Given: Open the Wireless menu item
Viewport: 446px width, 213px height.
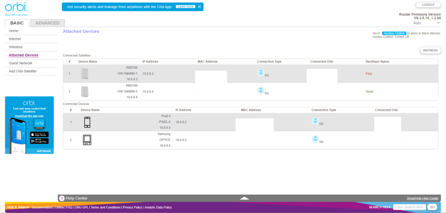Looking at the screenshot, I should [x=16, y=47].
